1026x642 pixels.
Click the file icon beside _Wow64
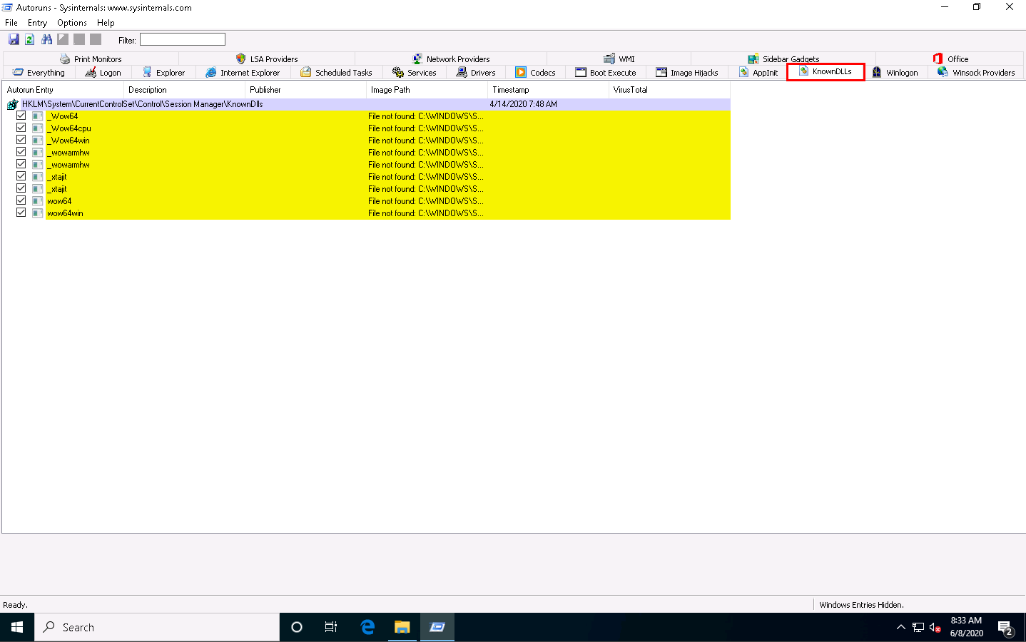[x=37, y=116]
